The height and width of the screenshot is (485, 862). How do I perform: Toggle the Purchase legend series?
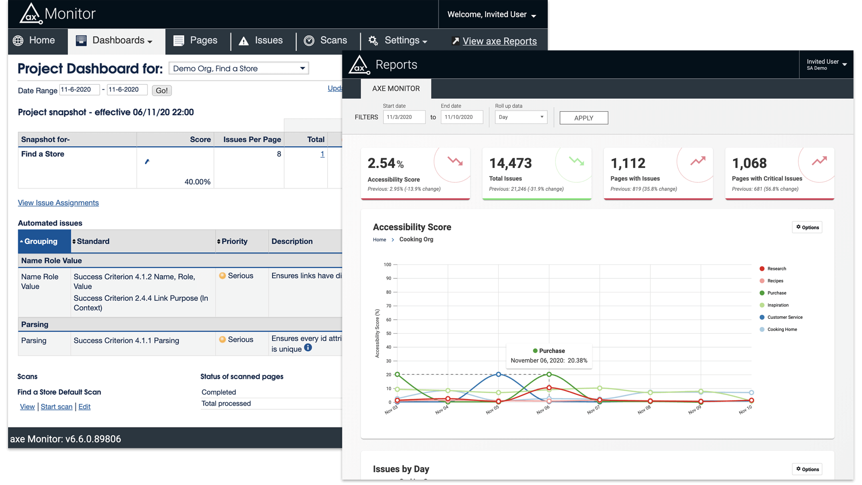[777, 293]
